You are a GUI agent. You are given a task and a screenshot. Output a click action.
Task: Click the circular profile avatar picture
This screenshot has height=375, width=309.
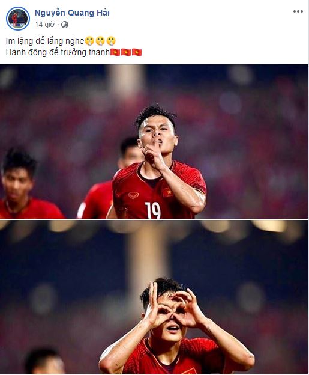click(17, 19)
